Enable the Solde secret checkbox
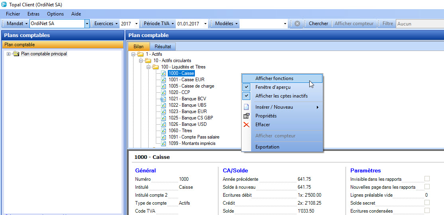The width and height of the screenshot is (444, 215). 427,203
